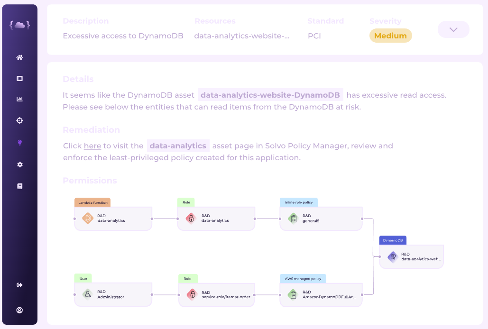This screenshot has width=488, height=329.
Task: Select the Administrator user node
Action: (113, 294)
